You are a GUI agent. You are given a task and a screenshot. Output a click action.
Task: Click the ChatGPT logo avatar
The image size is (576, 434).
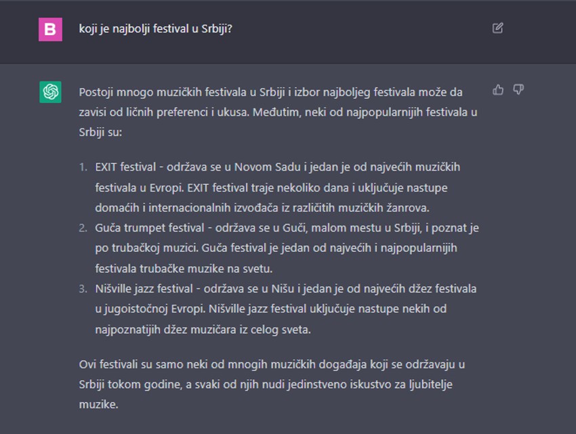tap(49, 89)
